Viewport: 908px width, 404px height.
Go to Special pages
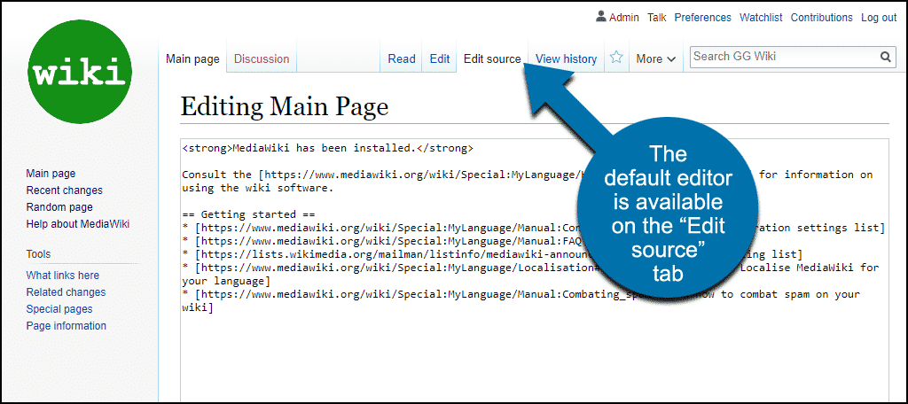[x=59, y=309]
